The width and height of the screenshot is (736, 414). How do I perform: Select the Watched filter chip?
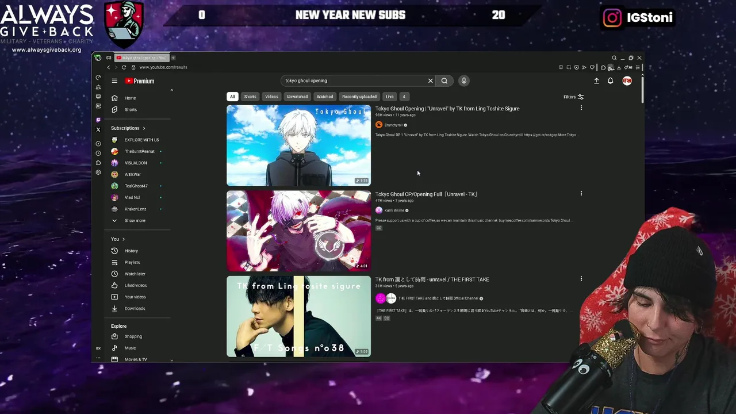click(x=325, y=97)
